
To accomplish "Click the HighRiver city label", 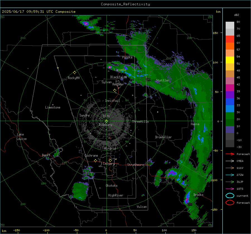I will [x=116, y=195].
